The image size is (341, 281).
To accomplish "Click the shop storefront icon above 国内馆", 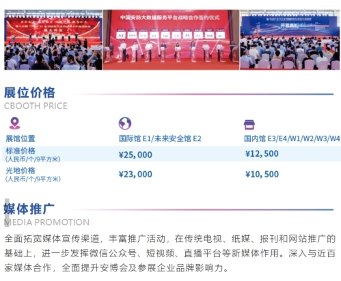I will pos(249,125).
